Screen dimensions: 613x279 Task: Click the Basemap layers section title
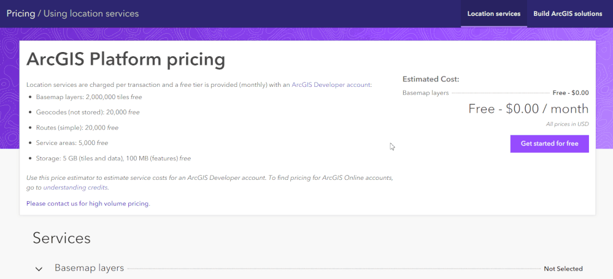pyautogui.click(x=89, y=268)
